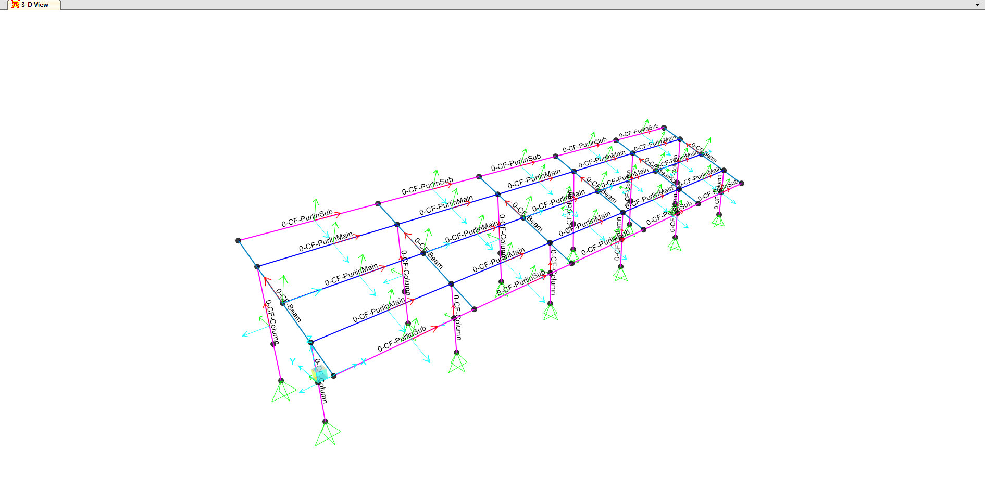The width and height of the screenshot is (985, 478).
Task: Select the joint at the bottom-most column base
Action: [325, 422]
